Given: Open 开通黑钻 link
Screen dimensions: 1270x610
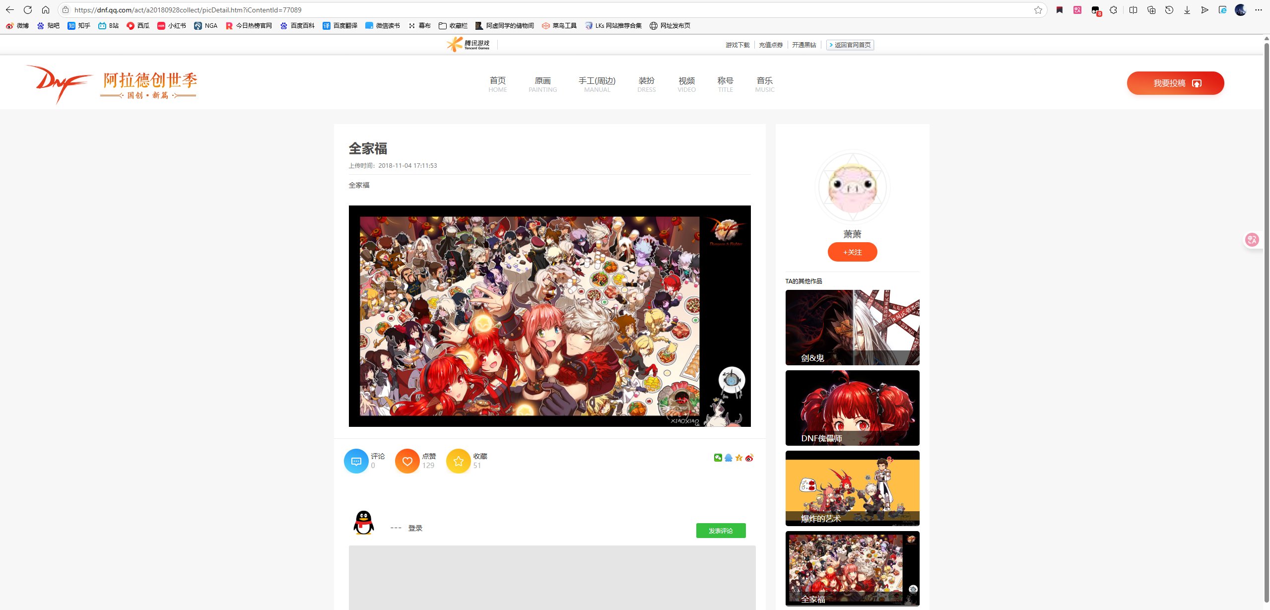Looking at the screenshot, I should (804, 45).
